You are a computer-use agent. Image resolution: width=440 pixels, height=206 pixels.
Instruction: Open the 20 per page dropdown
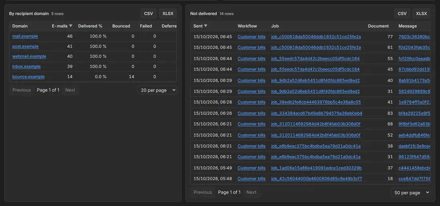coord(157,90)
